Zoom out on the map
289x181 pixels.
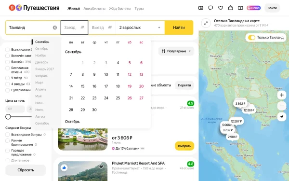point(282,106)
